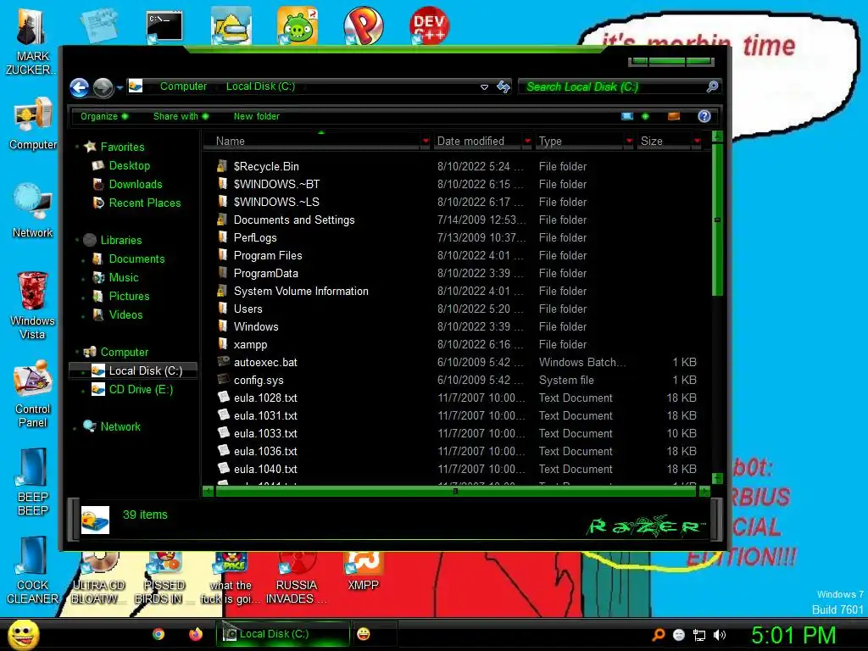The height and width of the screenshot is (651, 868).
Task: Click the blue Help question mark icon
Action: coord(704,116)
